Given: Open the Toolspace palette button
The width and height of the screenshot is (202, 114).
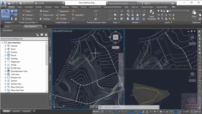Looking at the screenshot, I should coord(5,15).
